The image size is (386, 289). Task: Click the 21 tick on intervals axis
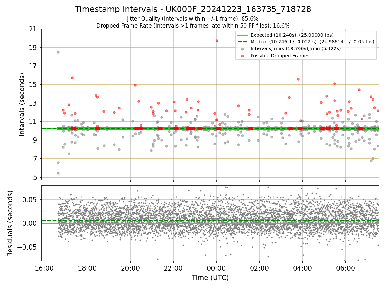pos(32,29)
